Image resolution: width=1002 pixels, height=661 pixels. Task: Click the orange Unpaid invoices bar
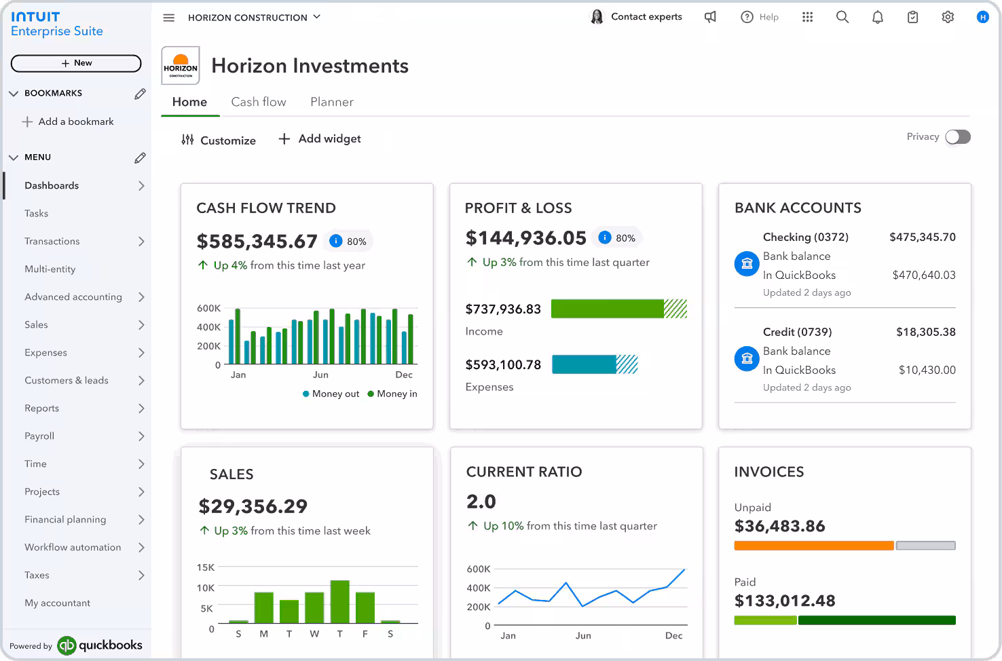click(813, 546)
